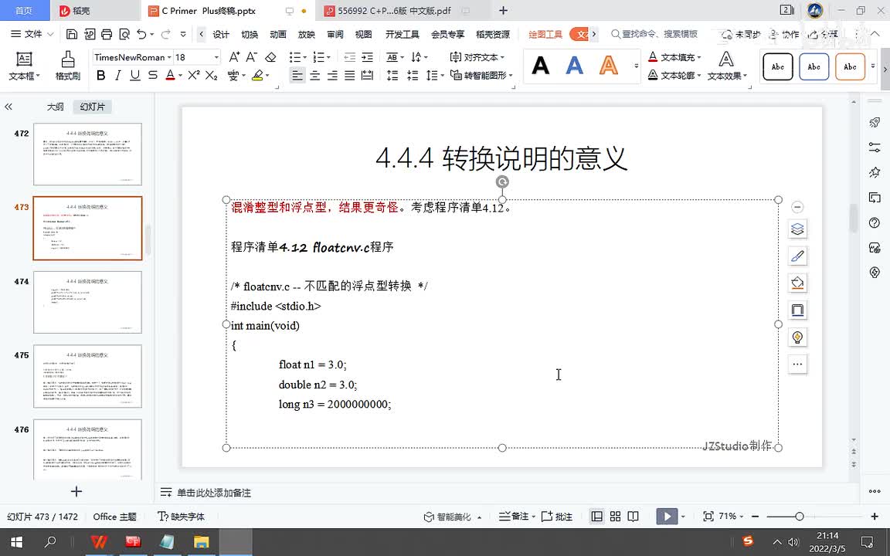The image size is (890, 556).
Task: Open the 审阅 ribbon tab
Action: [335, 34]
